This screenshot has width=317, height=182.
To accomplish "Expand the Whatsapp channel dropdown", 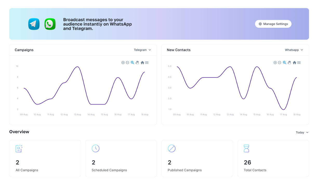I will 294,50.
